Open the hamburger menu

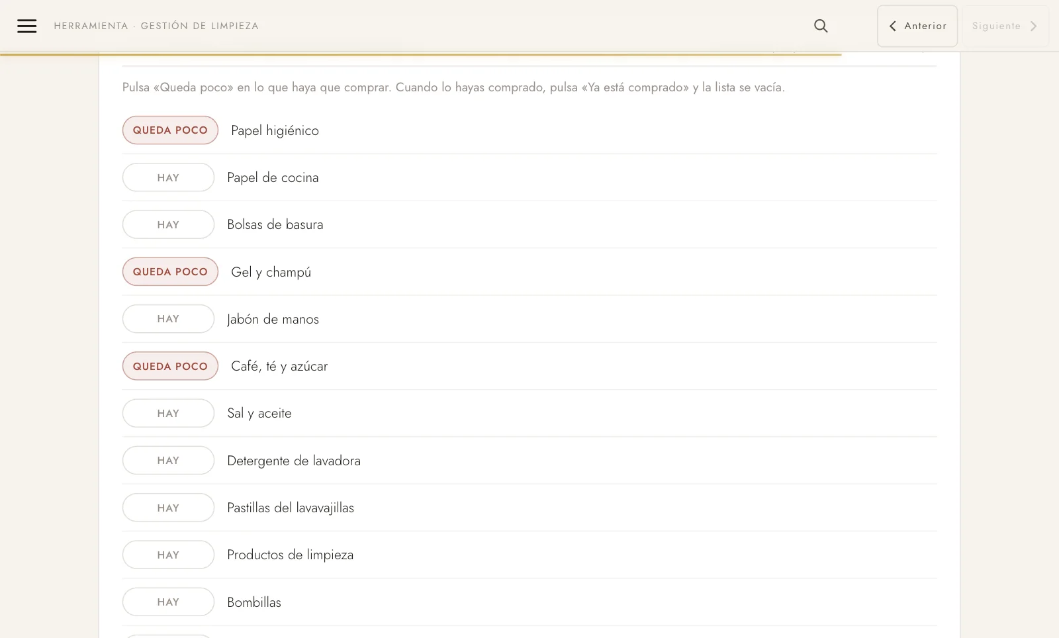coord(26,26)
